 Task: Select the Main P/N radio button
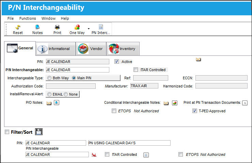[74, 78]
